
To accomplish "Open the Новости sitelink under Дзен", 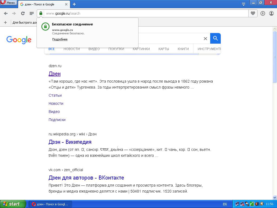I will click(56, 103).
